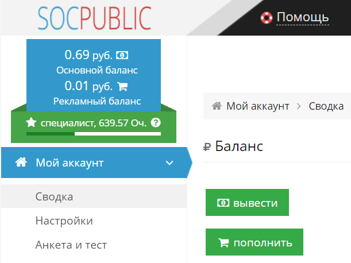This screenshot has height=263, width=351.
Task: Open Настройки in the sidebar menu
Action: (64, 221)
